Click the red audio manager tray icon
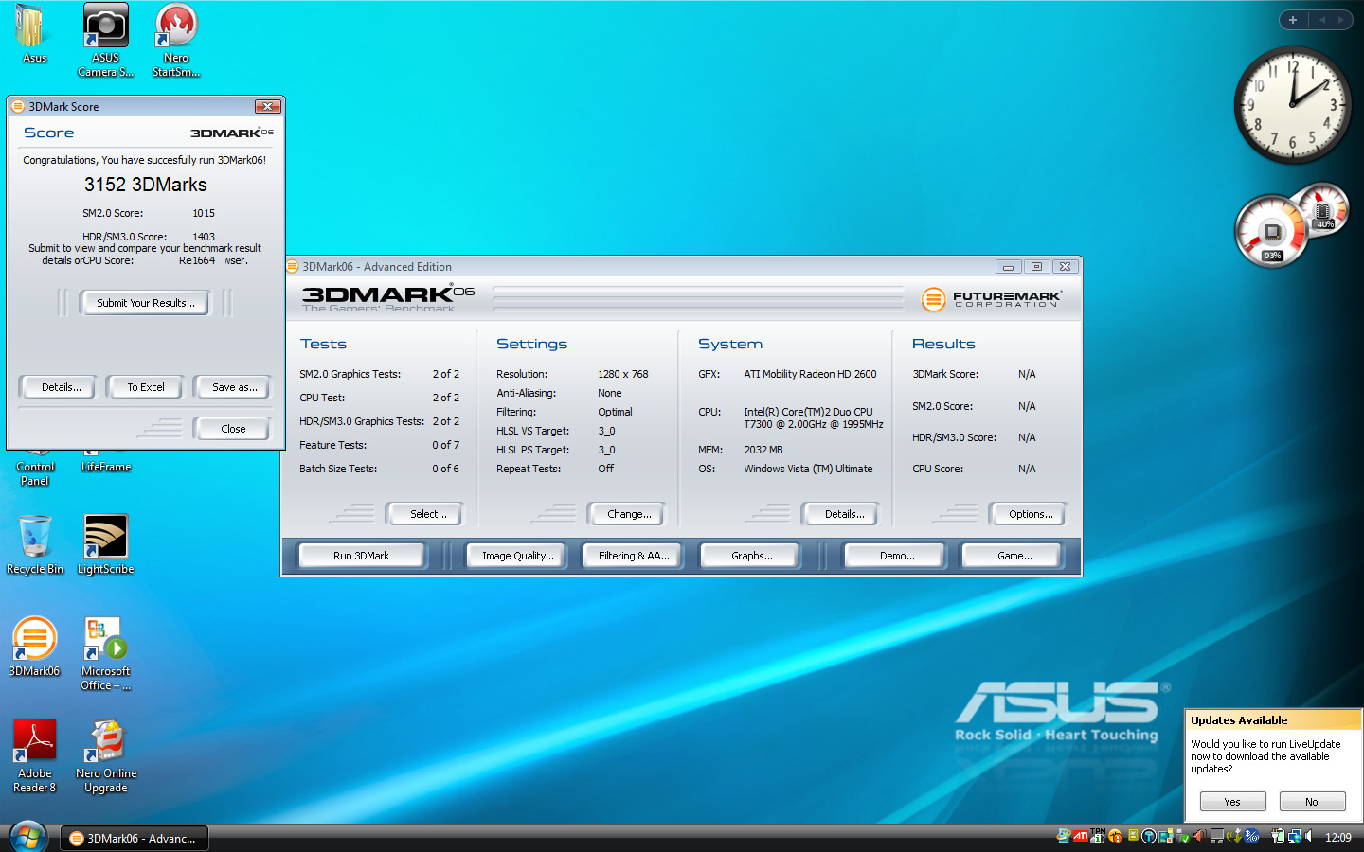This screenshot has width=1364, height=852. coord(1199,836)
